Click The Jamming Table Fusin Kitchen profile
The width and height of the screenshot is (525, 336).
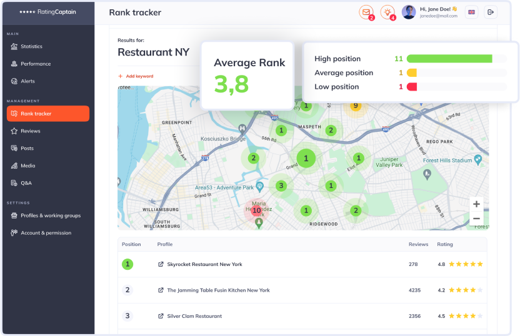[218, 290]
